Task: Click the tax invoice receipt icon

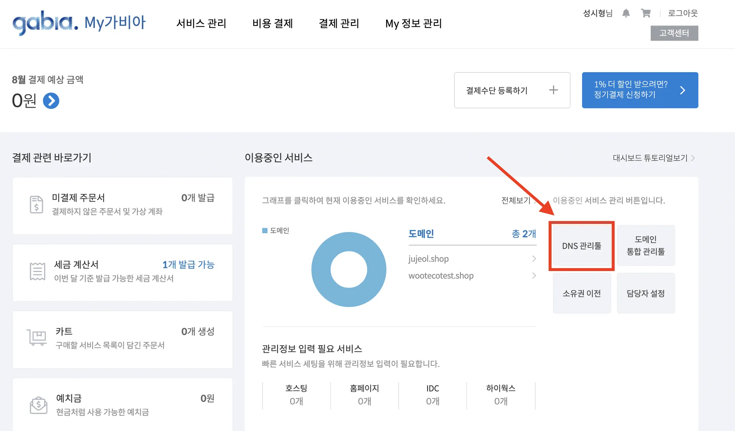Action: [37, 271]
